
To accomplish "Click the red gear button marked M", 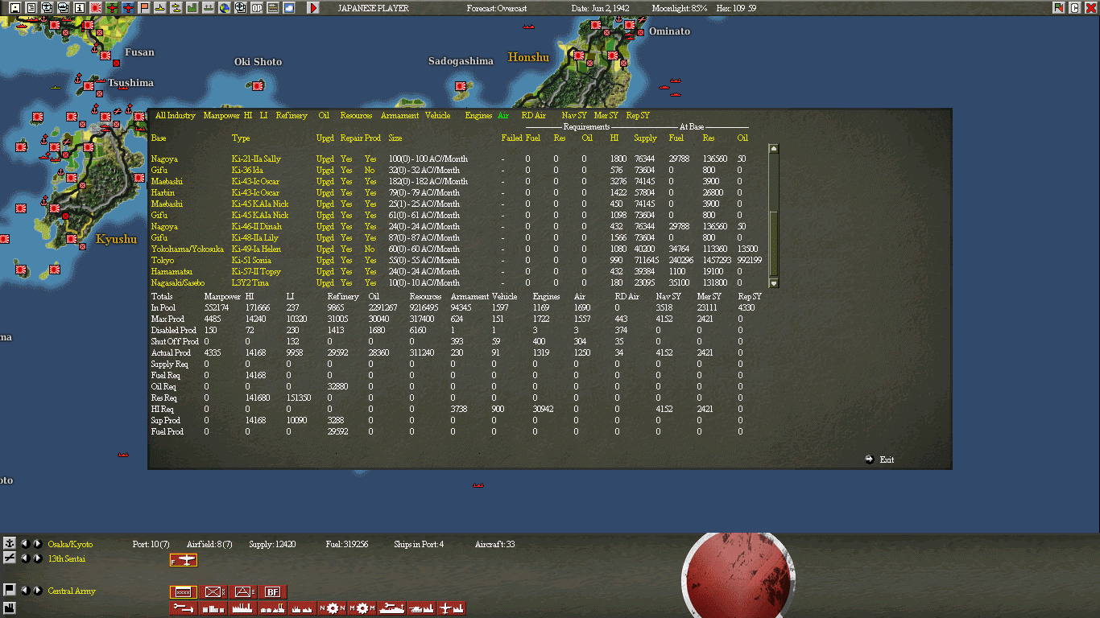I will pyautogui.click(x=362, y=608).
